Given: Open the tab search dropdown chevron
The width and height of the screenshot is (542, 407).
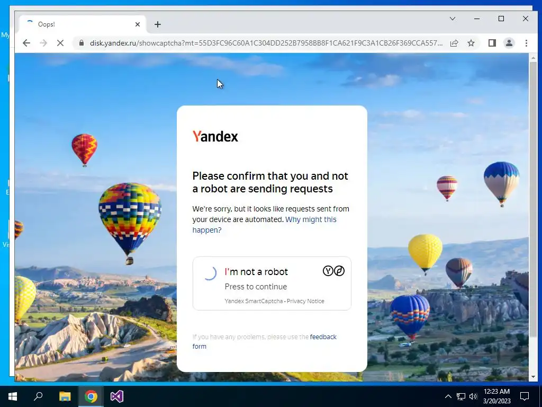Looking at the screenshot, I should pyautogui.click(x=453, y=19).
